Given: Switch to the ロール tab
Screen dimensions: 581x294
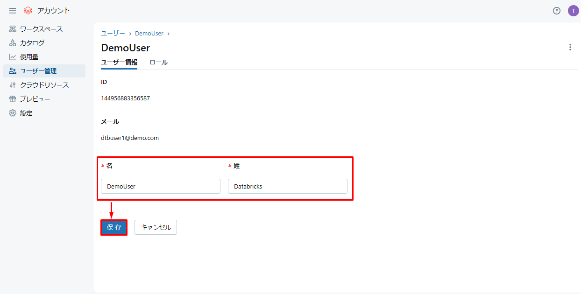Looking at the screenshot, I should pos(158,62).
